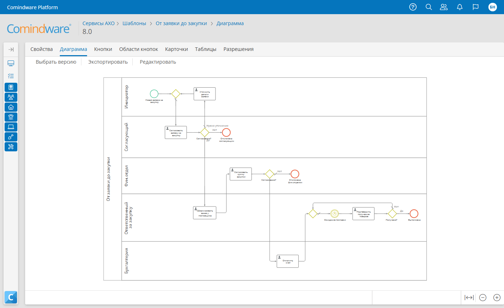Click the Диаграмма breadcrumb link
Image resolution: width=504 pixels, height=308 pixels.
pos(230,23)
